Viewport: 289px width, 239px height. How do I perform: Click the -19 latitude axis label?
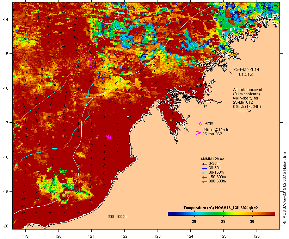[5, 192]
